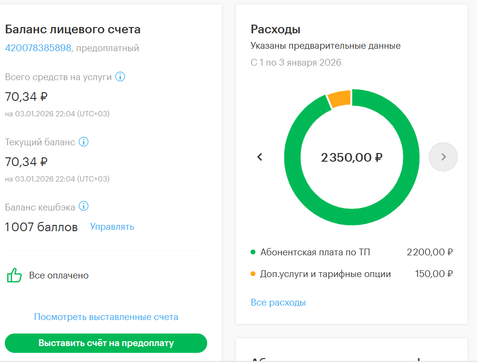Click the thumbs-up "Все оплачено" icon

pos(14,276)
